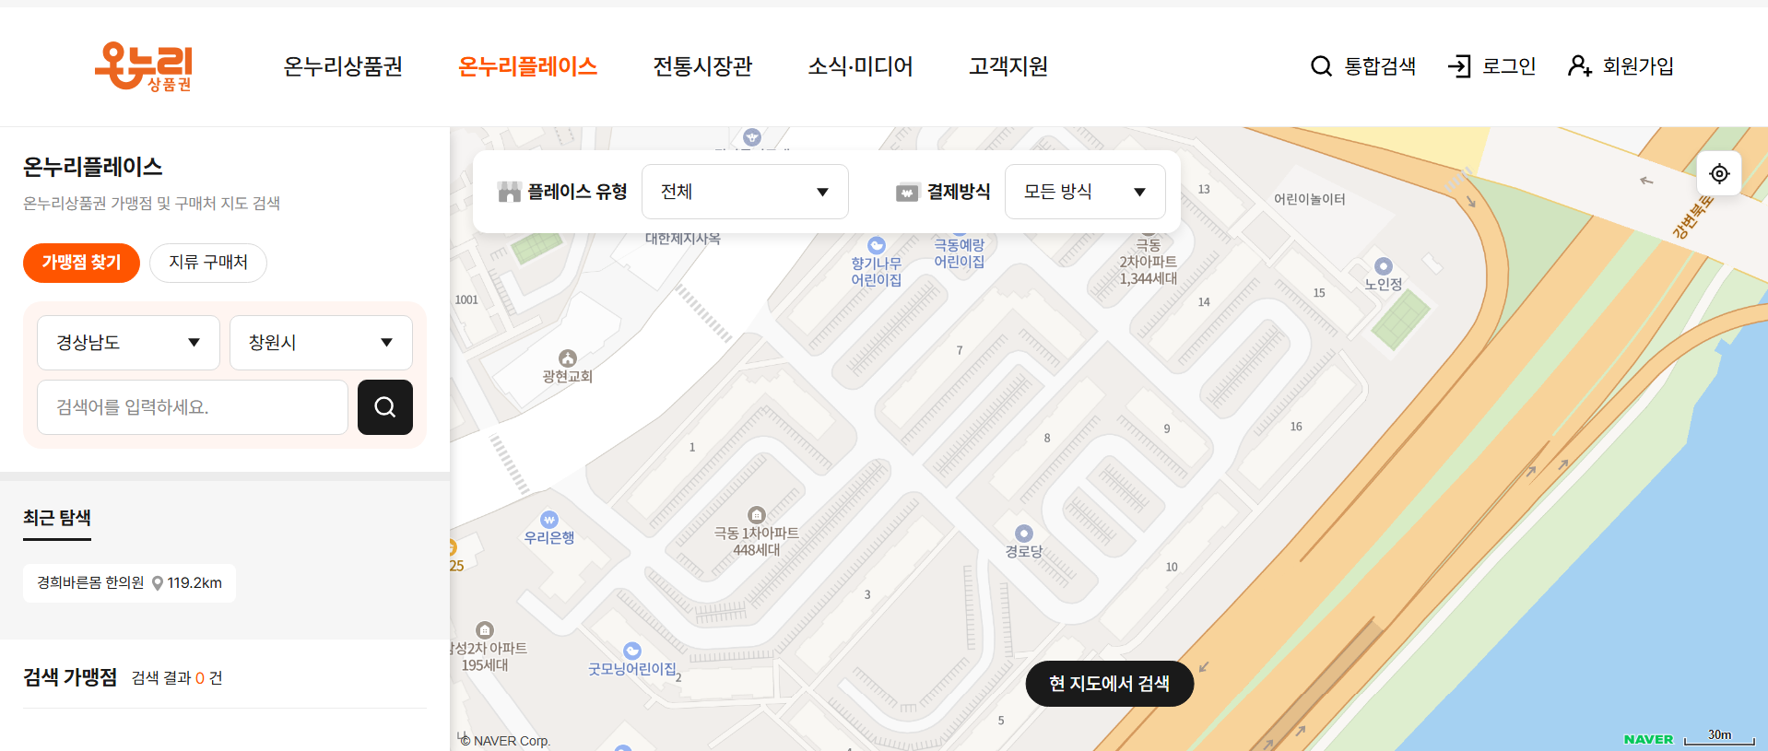The image size is (1768, 751).
Task: Click the 노인정 map marker
Action: tap(1384, 267)
